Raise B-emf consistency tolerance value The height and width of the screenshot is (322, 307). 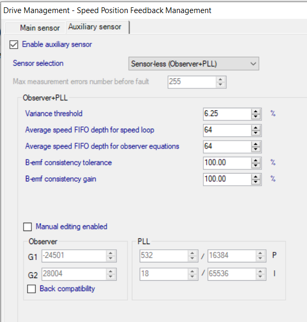[256, 160]
